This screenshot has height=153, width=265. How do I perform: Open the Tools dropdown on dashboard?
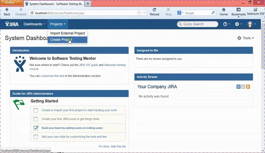click(x=245, y=38)
